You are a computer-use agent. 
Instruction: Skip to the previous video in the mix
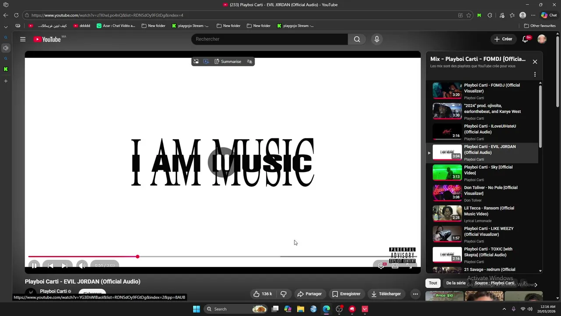(x=50, y=266)
